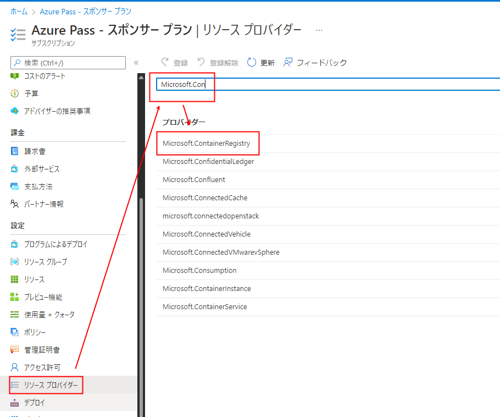
Task: Click the sidebar search box
Action: click(x=68, y=63)
